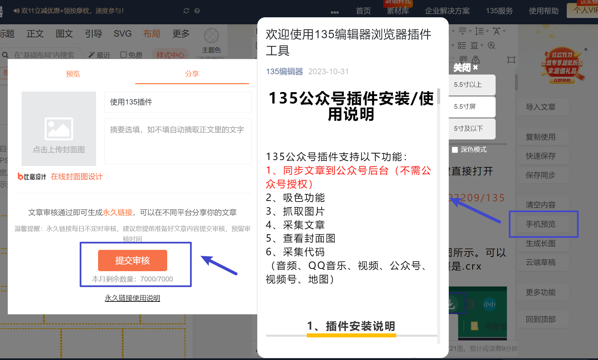Enable the 深色模式 checkbox
This screenshot has height=360, width=598.
455,150
